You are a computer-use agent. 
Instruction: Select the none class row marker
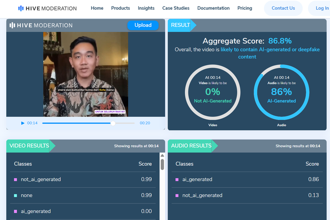pos(15,195)
